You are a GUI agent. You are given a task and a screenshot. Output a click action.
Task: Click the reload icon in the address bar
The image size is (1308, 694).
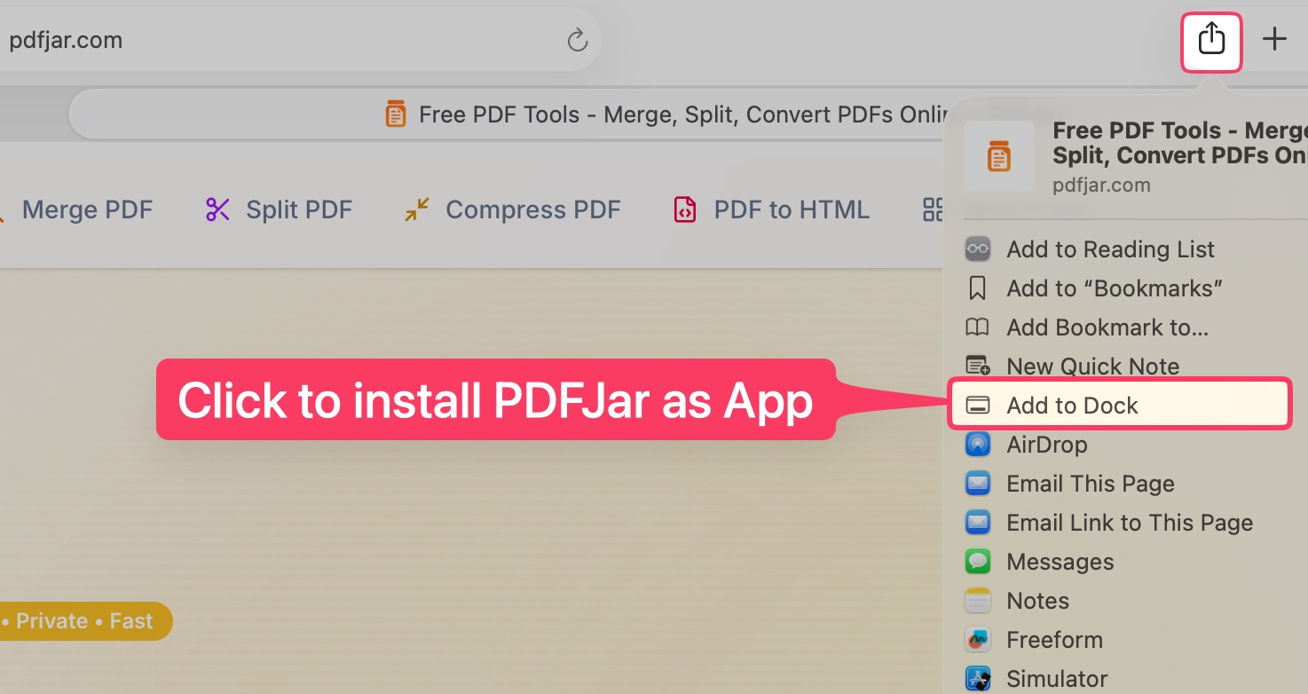(x=578, y=39)
